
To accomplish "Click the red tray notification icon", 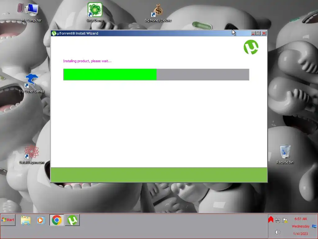I will point(271,219).
